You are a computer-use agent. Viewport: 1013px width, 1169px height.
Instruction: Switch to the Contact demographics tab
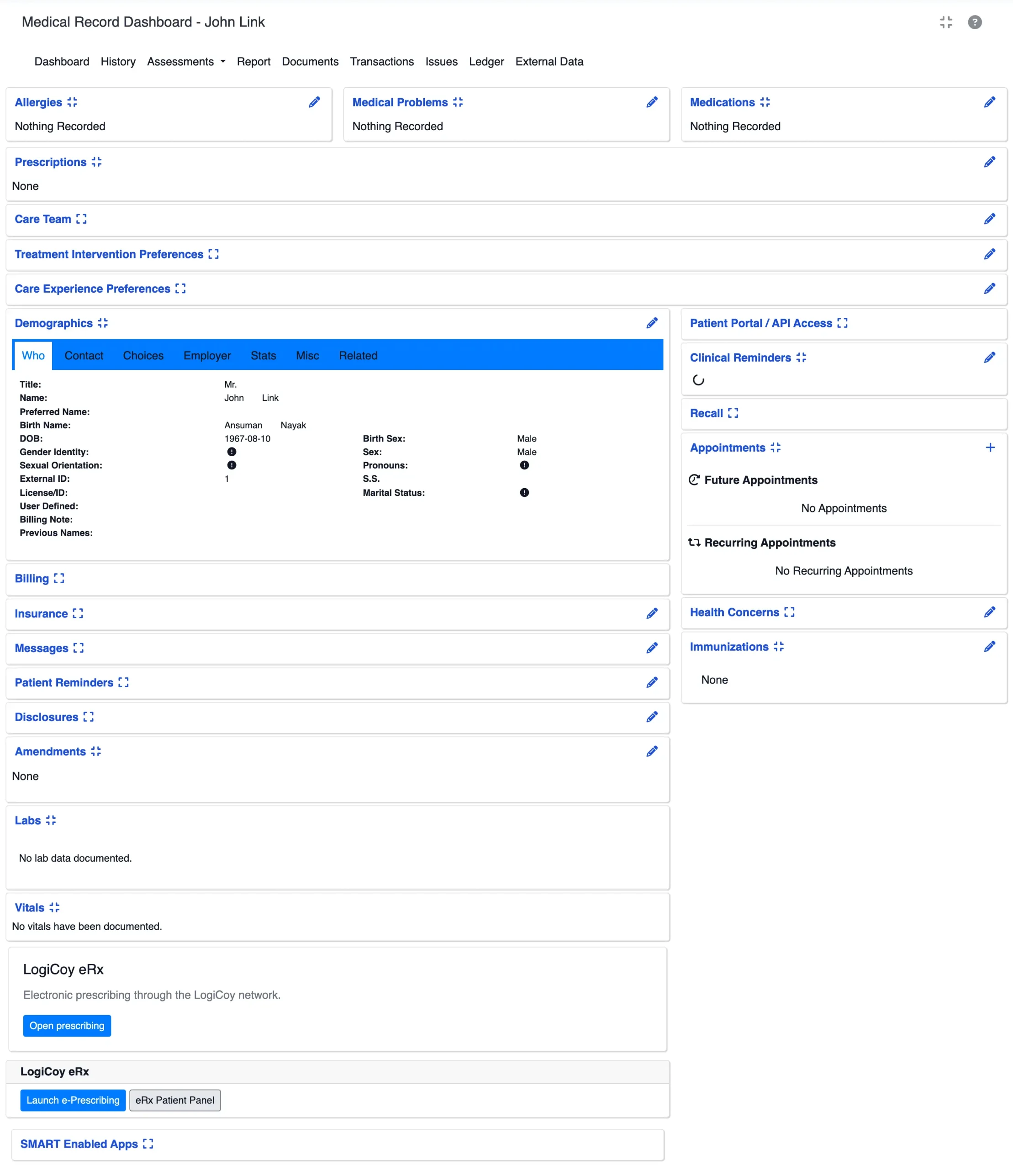tap(84, 356)
